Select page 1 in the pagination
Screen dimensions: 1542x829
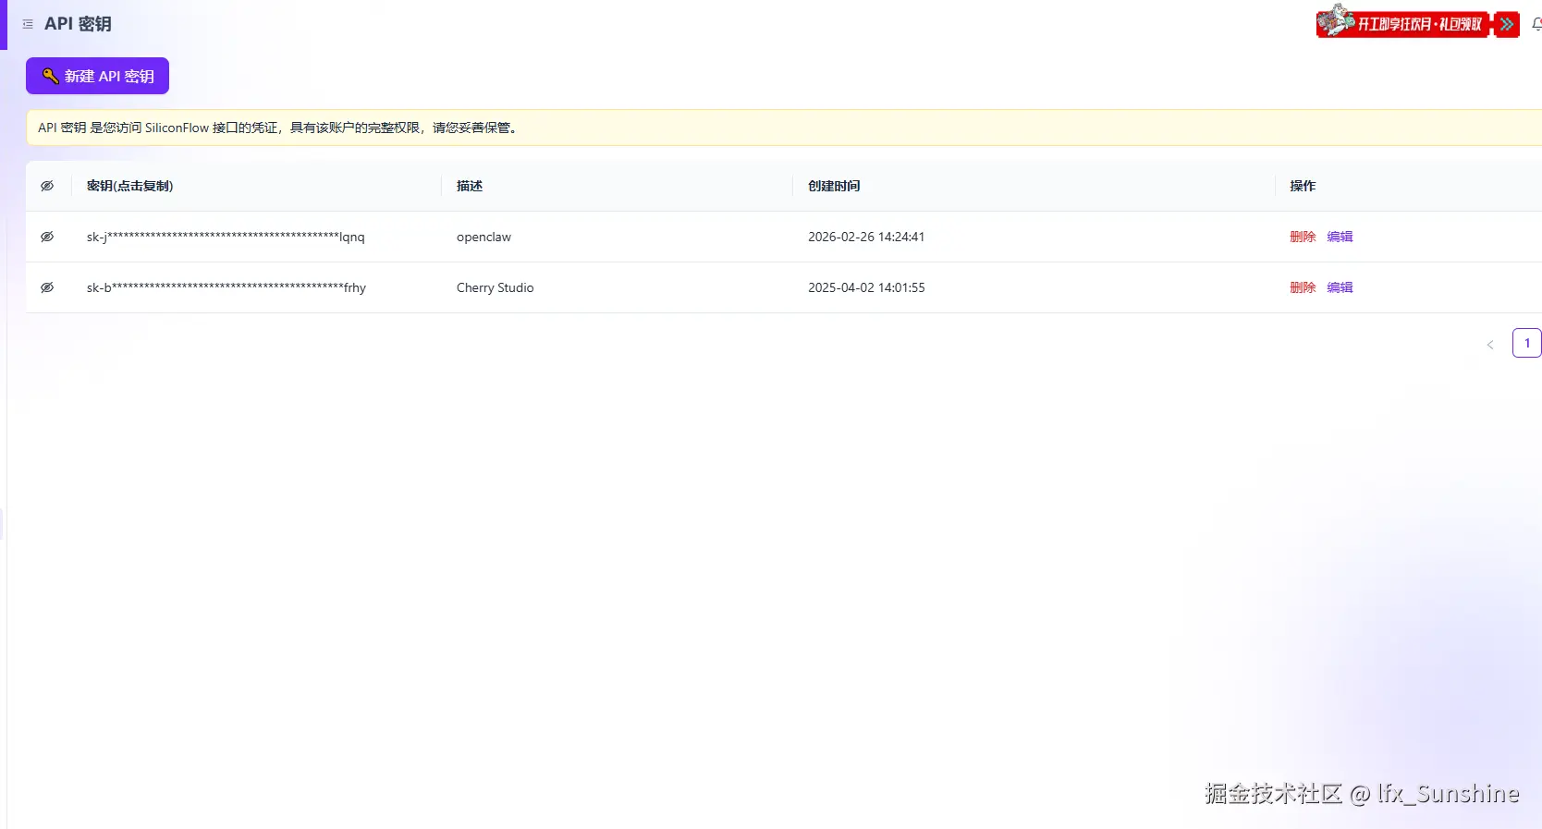coord(1527,343)
